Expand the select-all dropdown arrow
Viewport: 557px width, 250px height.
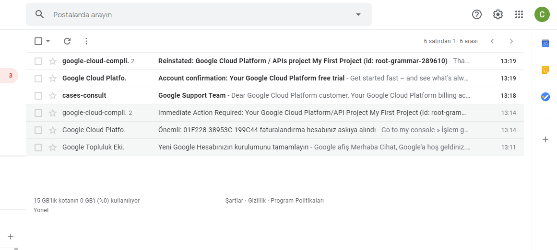[x=48, y=41]
